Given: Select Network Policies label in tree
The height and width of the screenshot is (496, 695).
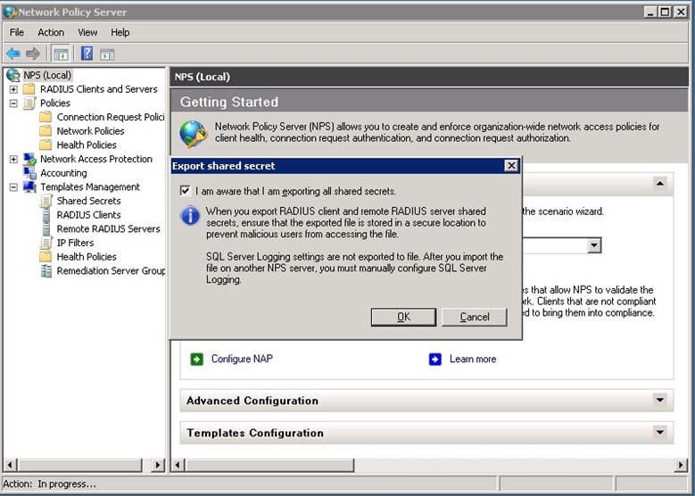Looking at the screenshot, I should click(x=90, y=131).
